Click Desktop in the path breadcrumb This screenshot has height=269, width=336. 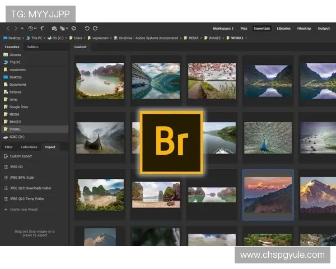point(12,38)
